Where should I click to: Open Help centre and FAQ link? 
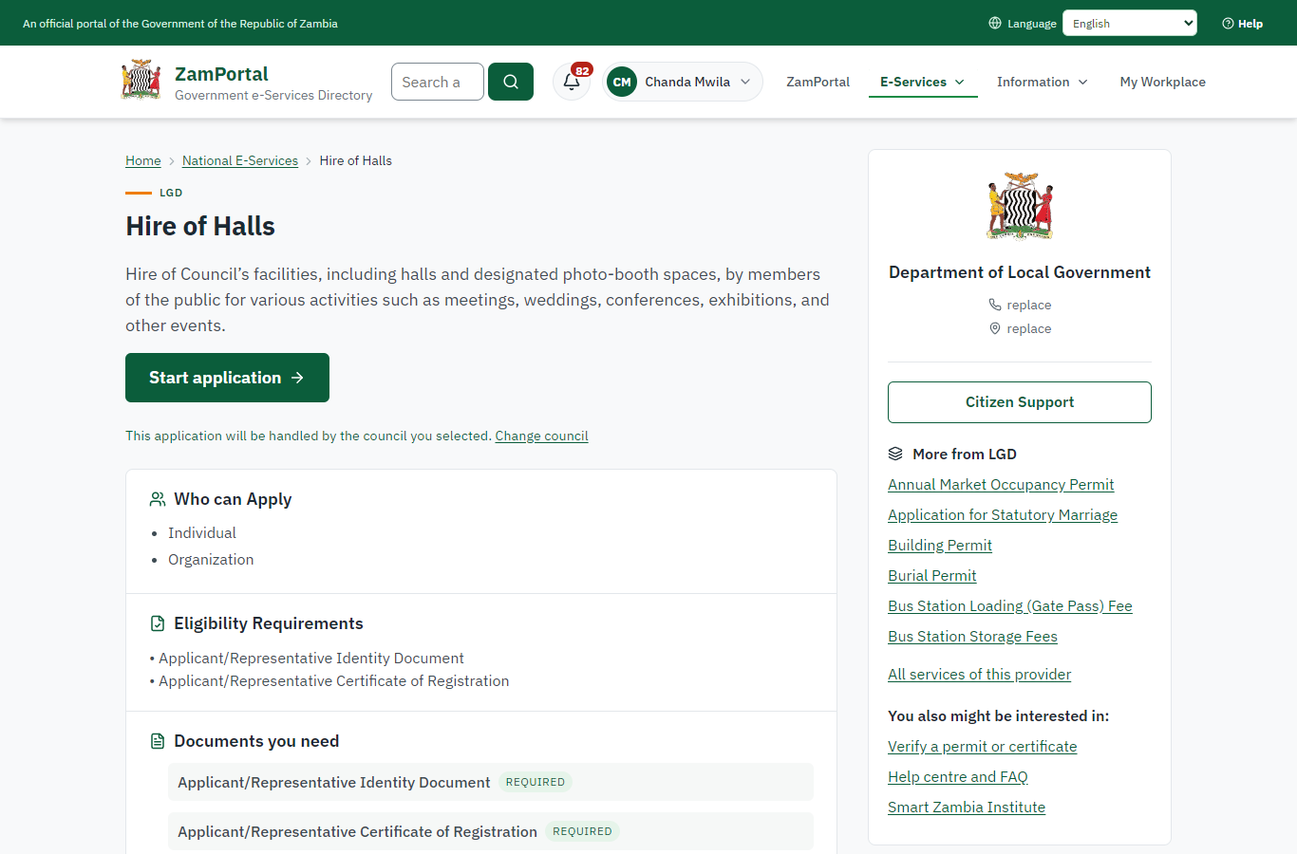click(x=958, y=777)
